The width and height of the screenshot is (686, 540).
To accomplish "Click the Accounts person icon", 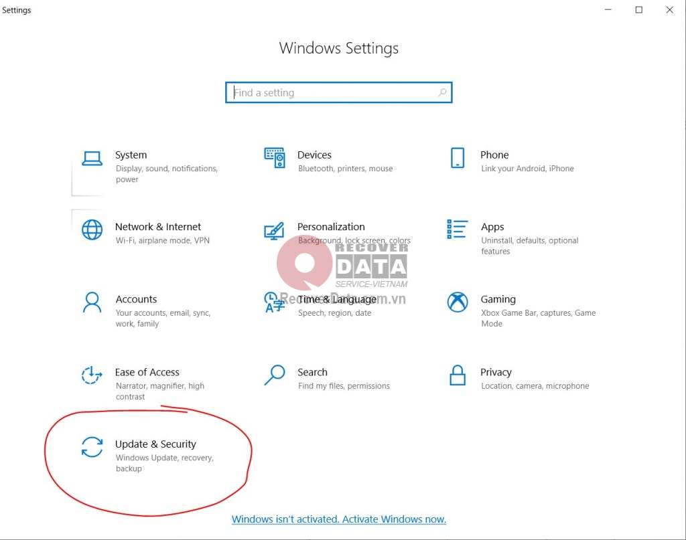I will coord(92,302).
